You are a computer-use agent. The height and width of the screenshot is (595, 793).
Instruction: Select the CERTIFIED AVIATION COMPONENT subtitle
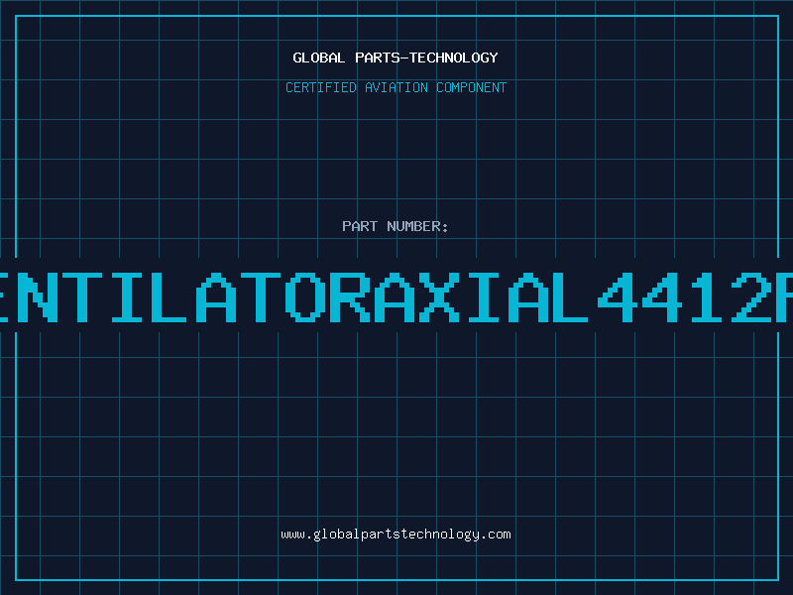[396, 87]
